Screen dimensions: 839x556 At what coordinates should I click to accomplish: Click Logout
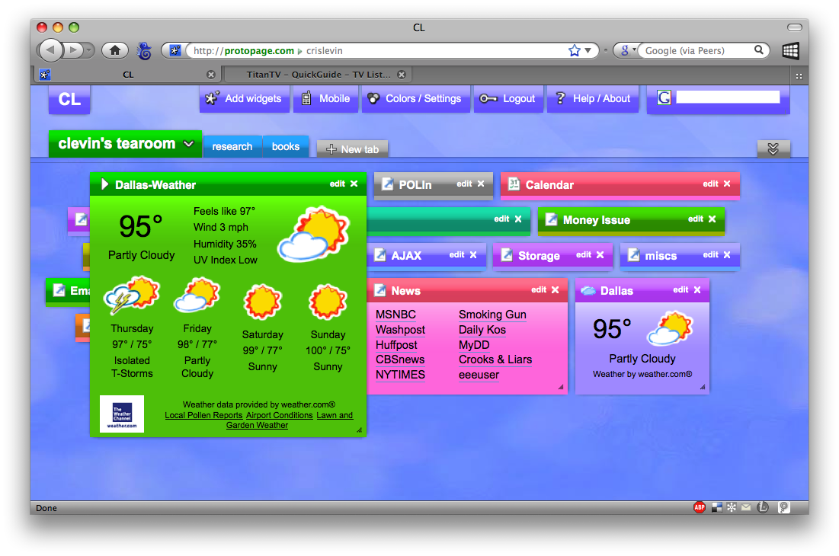pos(508,98)
